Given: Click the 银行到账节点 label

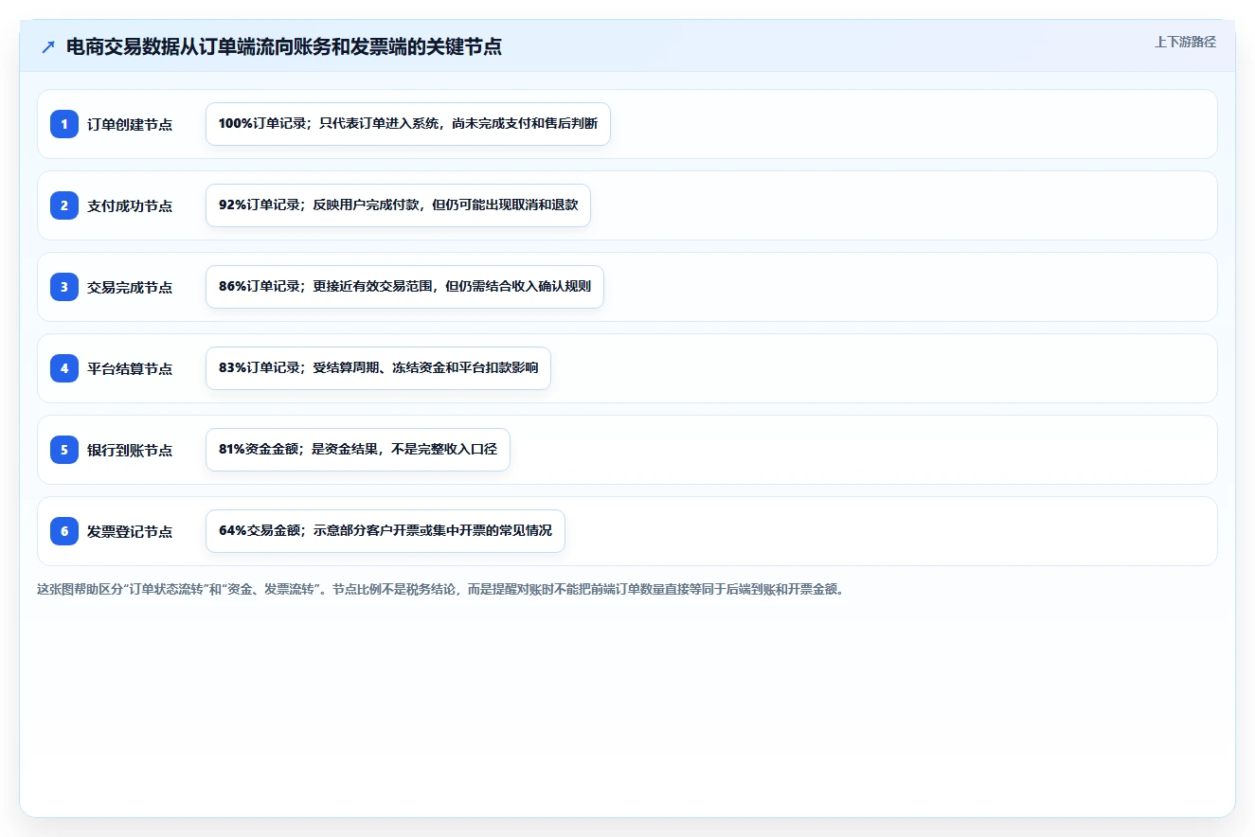Looking at the screenshot, I should pyautogui.click(x=130, y=450).
